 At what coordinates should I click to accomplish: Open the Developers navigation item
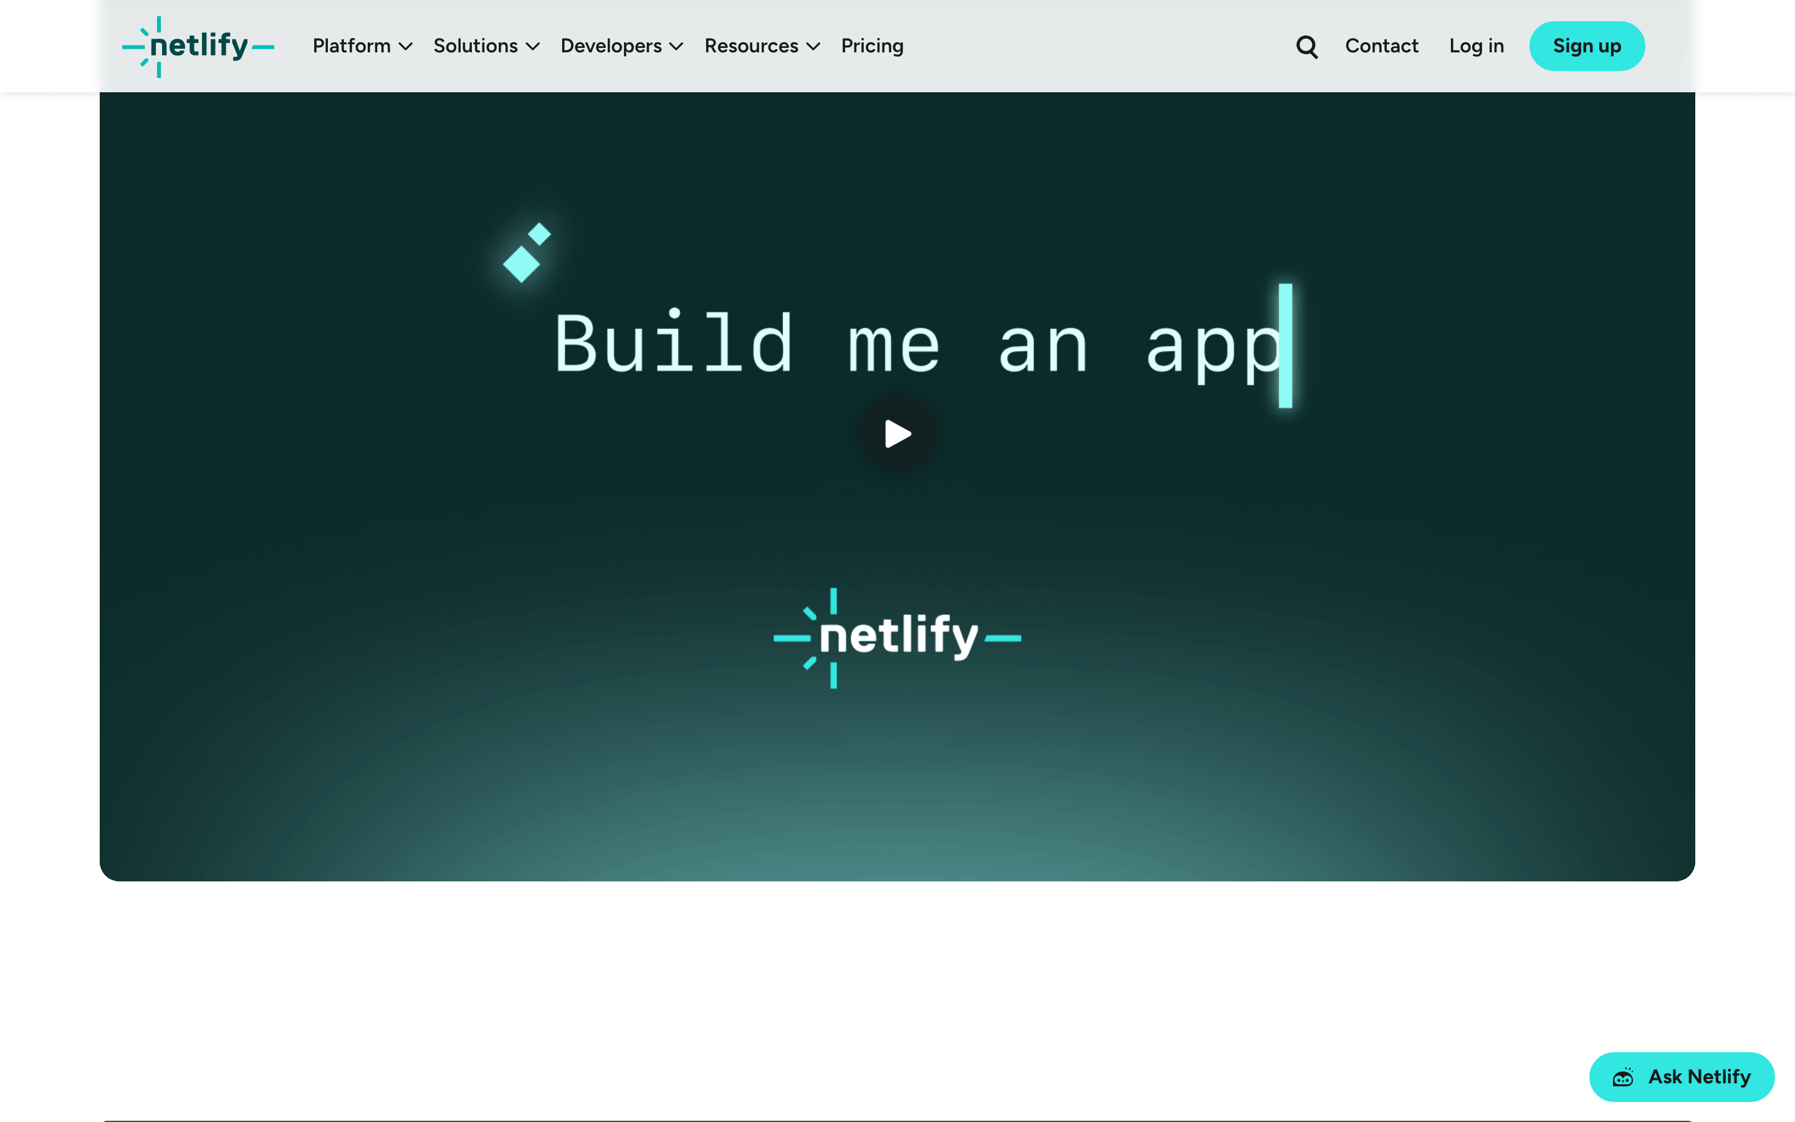611,46
